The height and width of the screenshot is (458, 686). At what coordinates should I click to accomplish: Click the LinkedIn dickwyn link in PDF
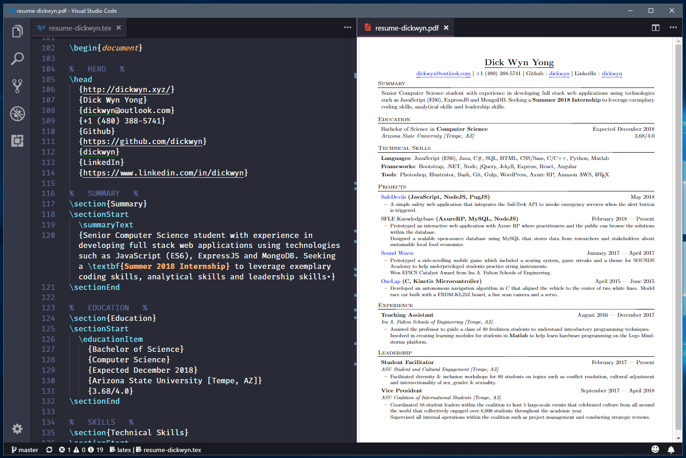[612, 73]
